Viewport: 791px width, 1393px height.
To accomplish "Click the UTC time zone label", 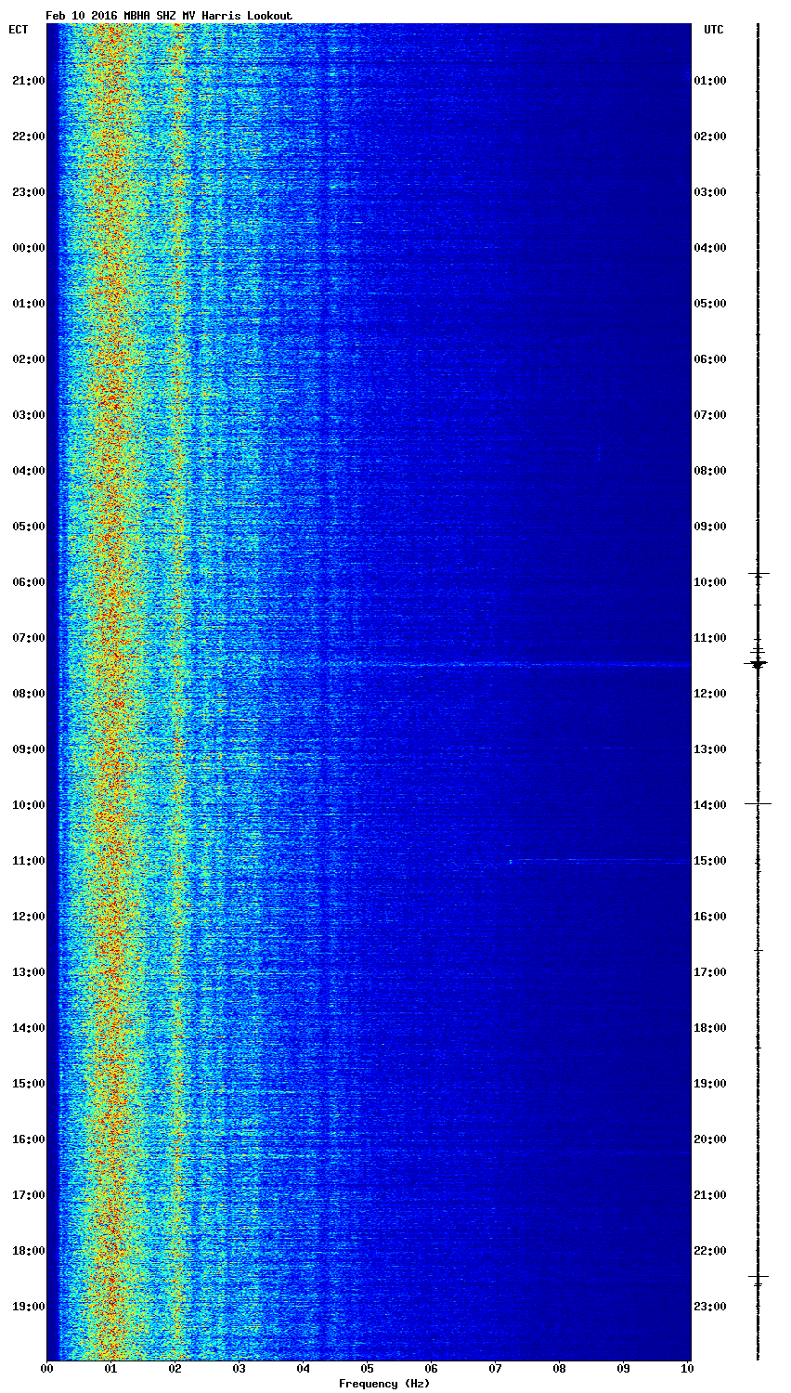I will click(713, 30).
